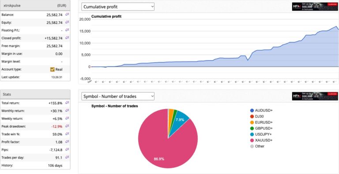Click the history value 106 days

55,165
